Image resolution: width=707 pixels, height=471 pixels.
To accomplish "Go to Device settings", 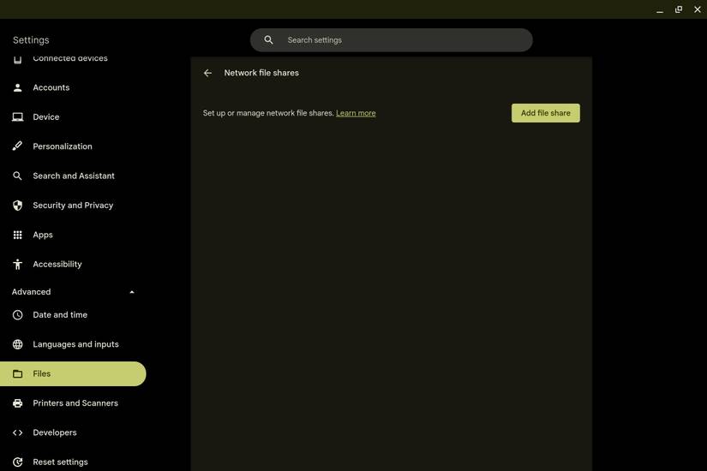I will click(x=46, y=117).
